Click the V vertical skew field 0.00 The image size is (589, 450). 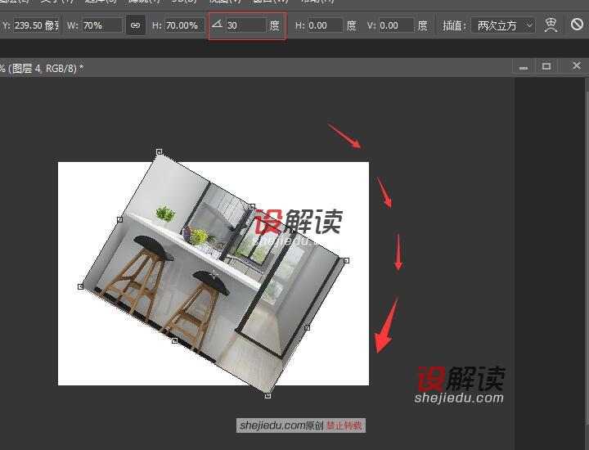(x=396, y=25)
